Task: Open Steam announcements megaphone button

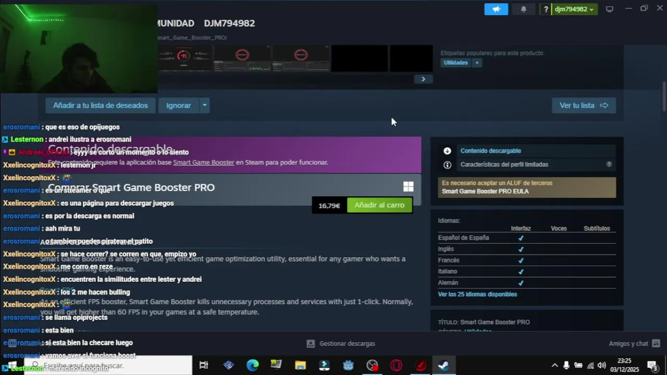Action: 496,9
